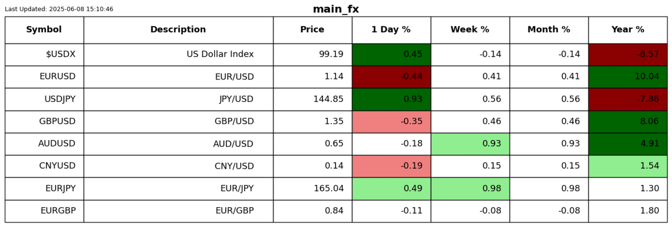
Task: Select the dark red EURUSD 1 Day cell
Action: pos(391,77)
